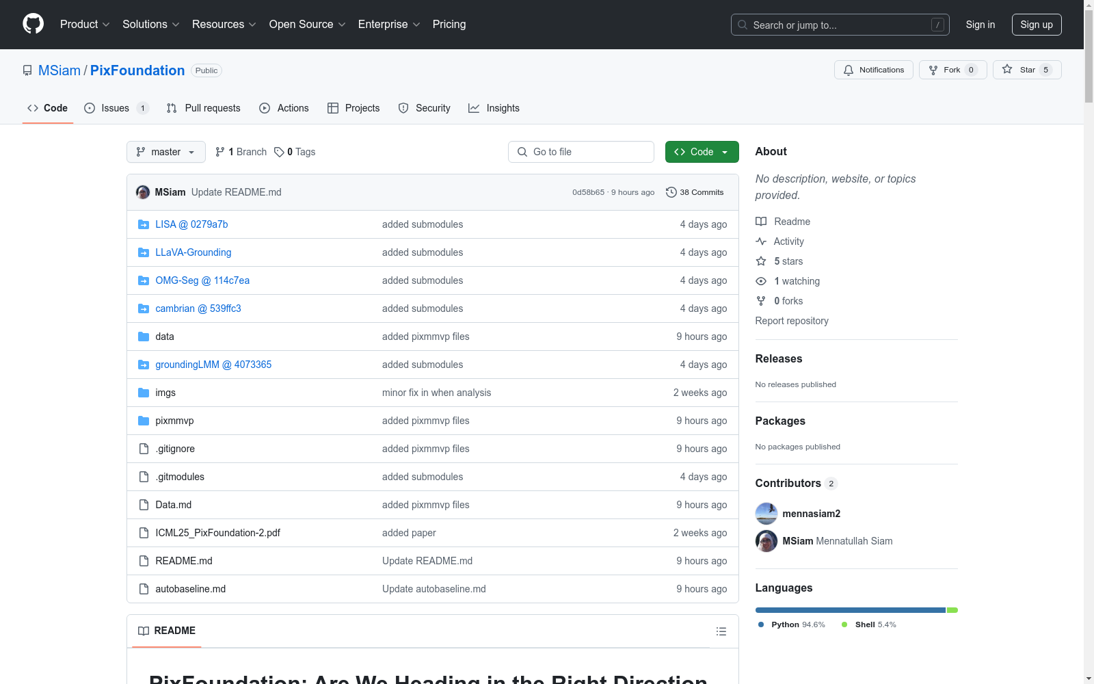This screenshot has width=1094, height=684.
Task: Open README outline list icon
Action: [x=721, y=631]
